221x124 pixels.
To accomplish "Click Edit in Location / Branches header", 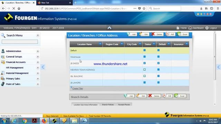I will [144, 34].
